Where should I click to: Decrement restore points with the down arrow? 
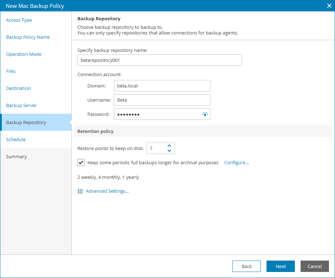(169, 150)
